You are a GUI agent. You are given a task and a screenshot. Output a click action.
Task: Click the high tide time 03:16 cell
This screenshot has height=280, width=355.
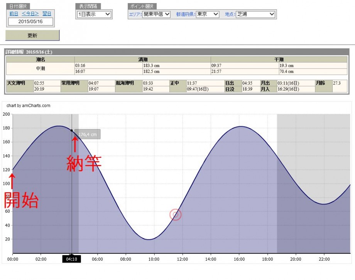(109, 66)
